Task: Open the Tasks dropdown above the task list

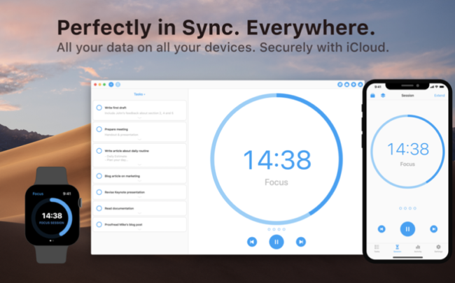Action: (139, 94)
